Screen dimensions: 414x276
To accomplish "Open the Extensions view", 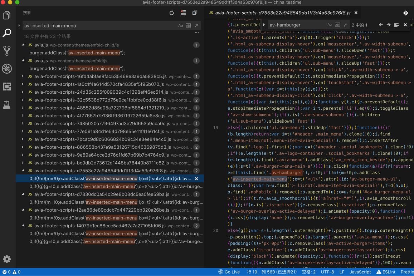I will pyautogui.click(x=7, y=87).
